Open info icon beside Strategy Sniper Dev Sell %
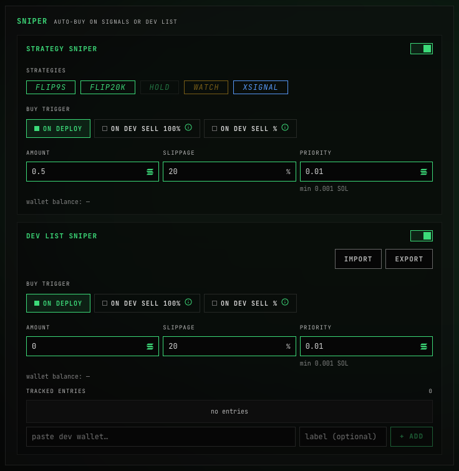This screenshot has height=471, width=459. point(285,127)
